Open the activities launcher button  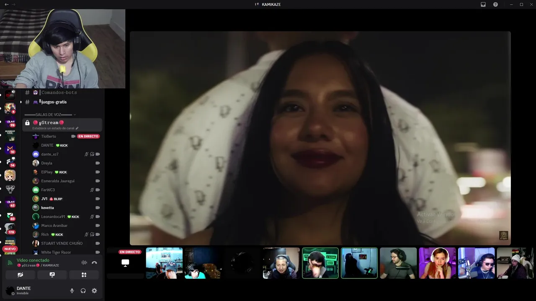tap(84, 275)
